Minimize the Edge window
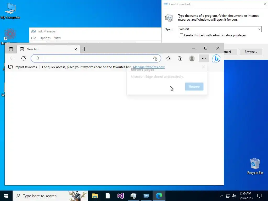The height and width of the screenshot is (201, 268). [193, 48]
